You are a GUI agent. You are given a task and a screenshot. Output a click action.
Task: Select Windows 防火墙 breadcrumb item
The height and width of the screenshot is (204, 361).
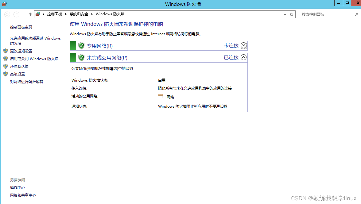click(110, 14)
